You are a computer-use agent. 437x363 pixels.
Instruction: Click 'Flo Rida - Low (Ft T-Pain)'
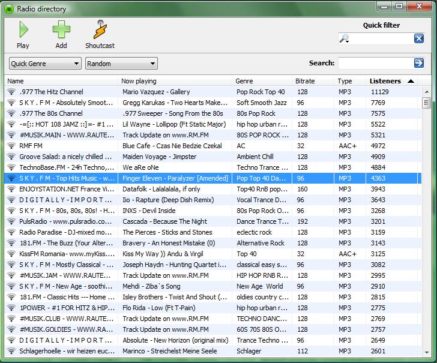point(159,308)
